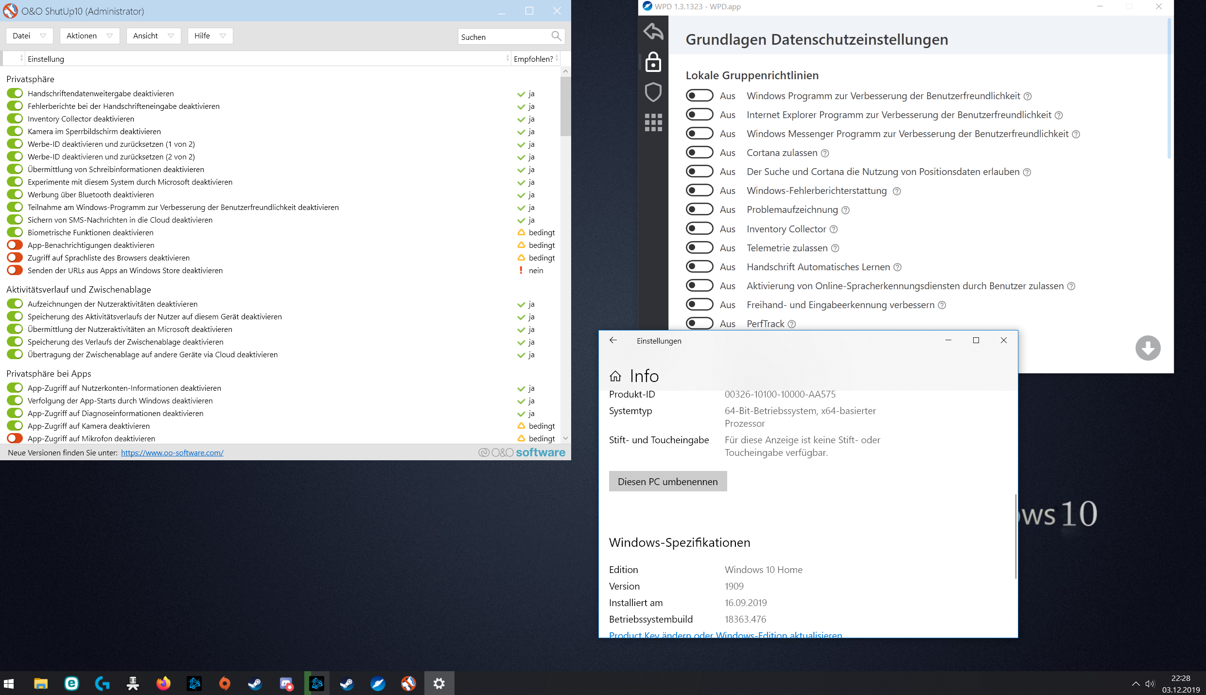The height and width of the screenshot is (695, 1206).
Task: Open the WPD apps grid section
Action: pos(653,122)
